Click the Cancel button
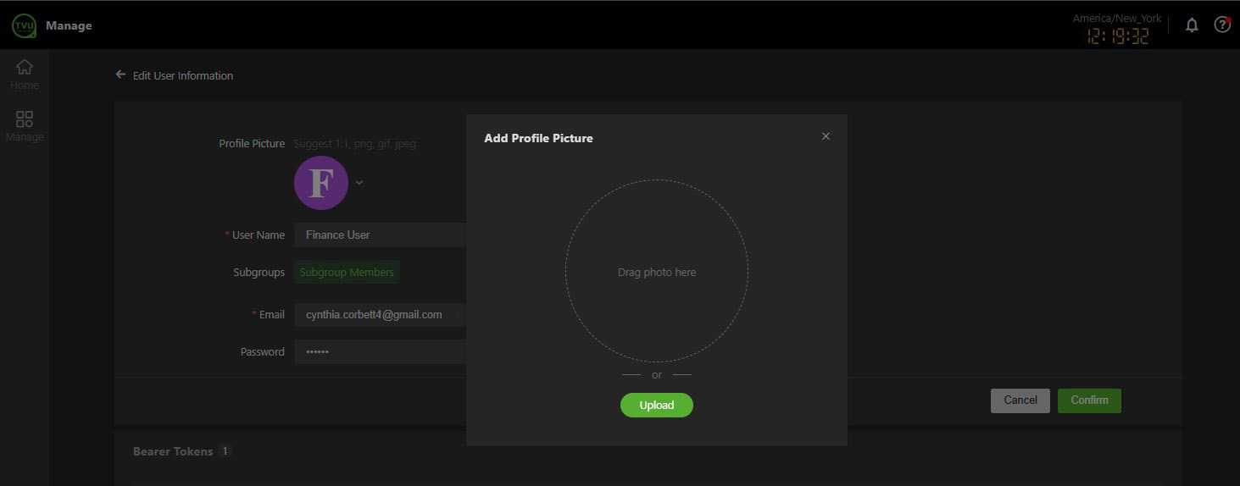Image resolution: width=1240 pixels, height=486 pixels. [1020, 400]
